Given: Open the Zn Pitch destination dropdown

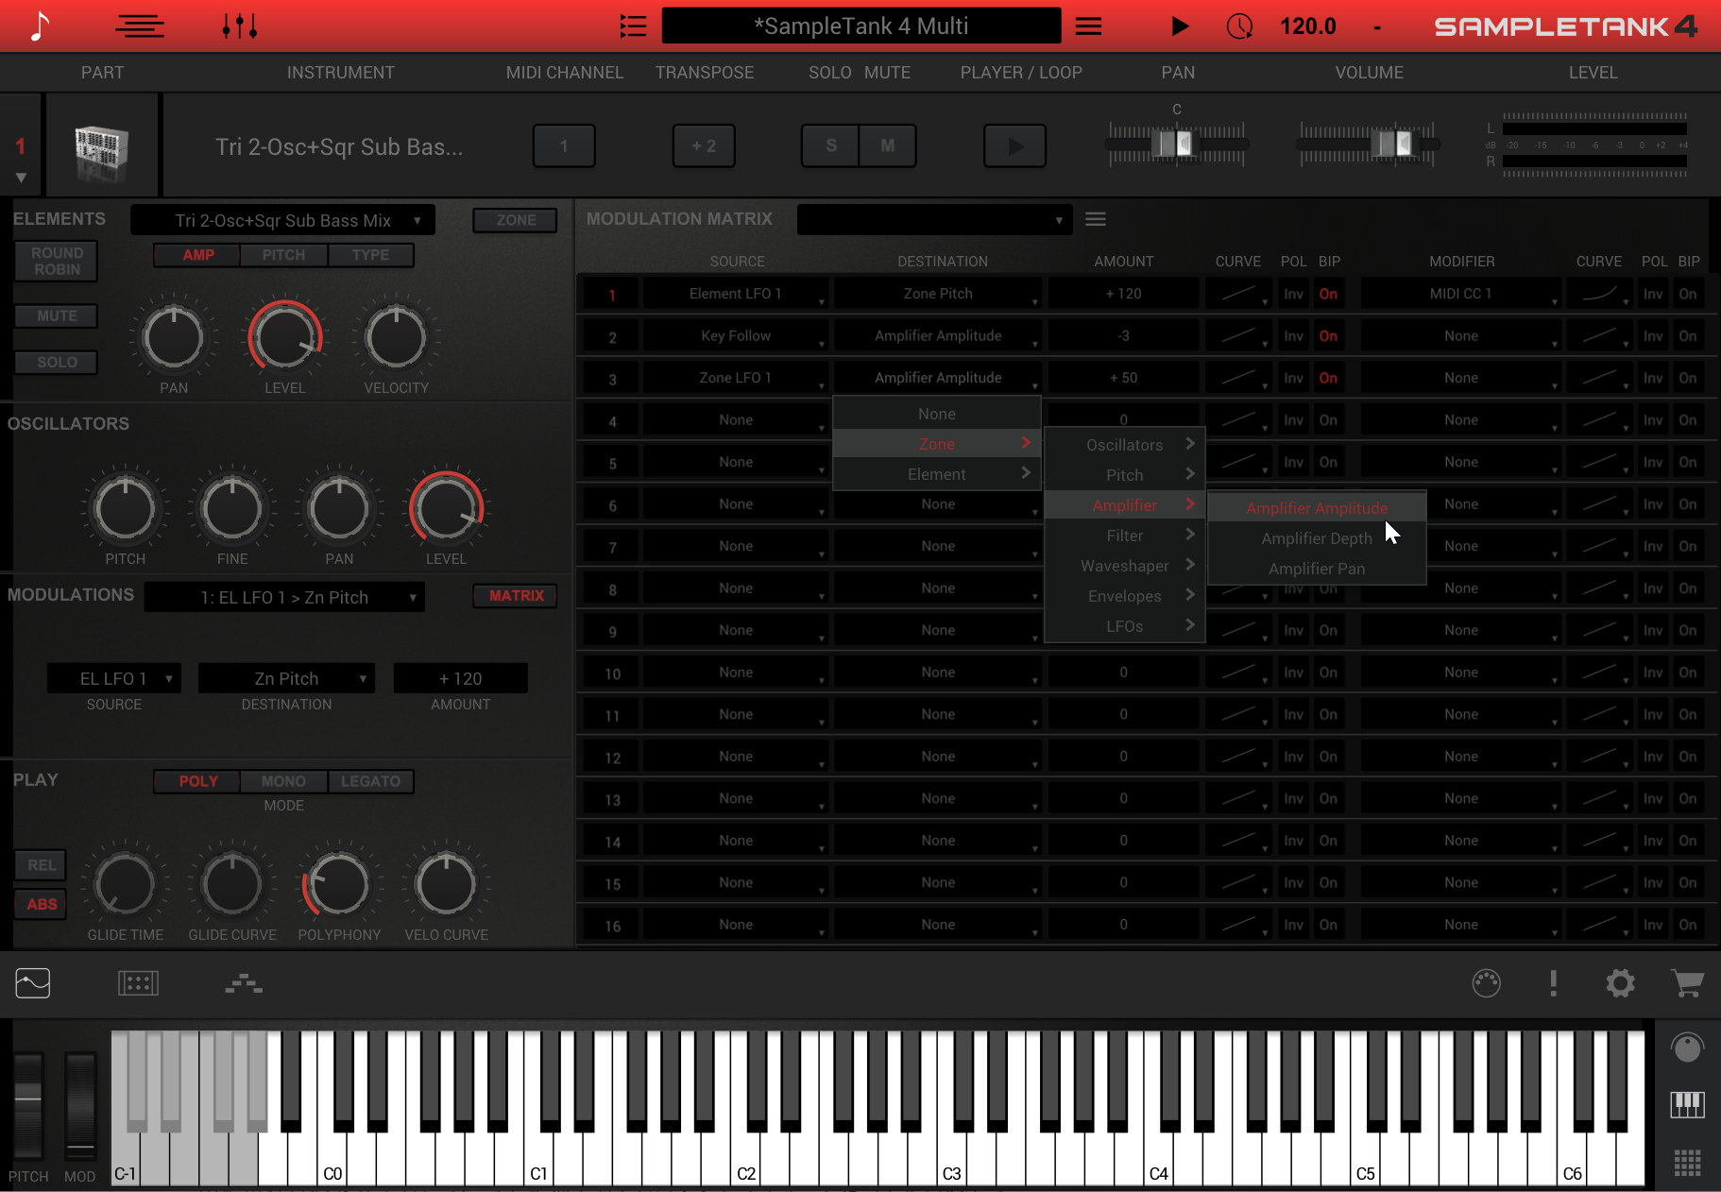Looking at the screenshot, I should point(286,678).
